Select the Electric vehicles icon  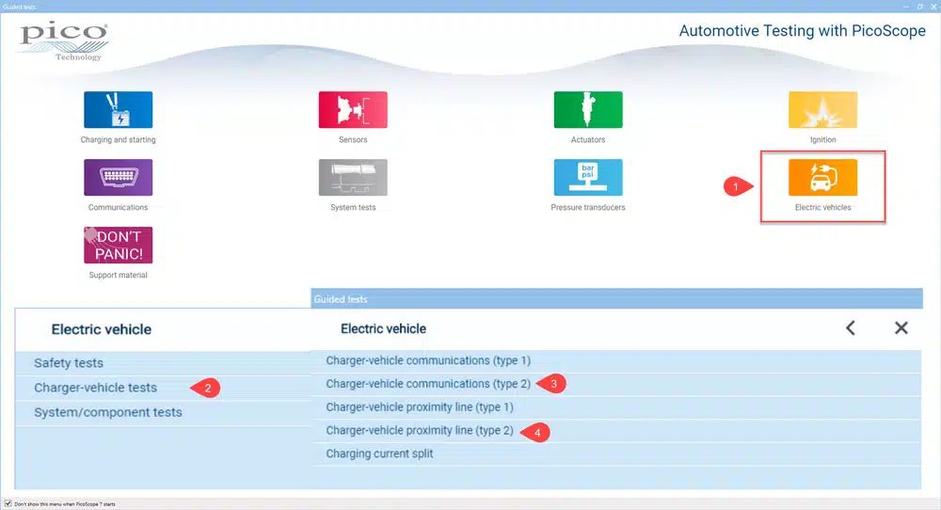click(822, 178)
